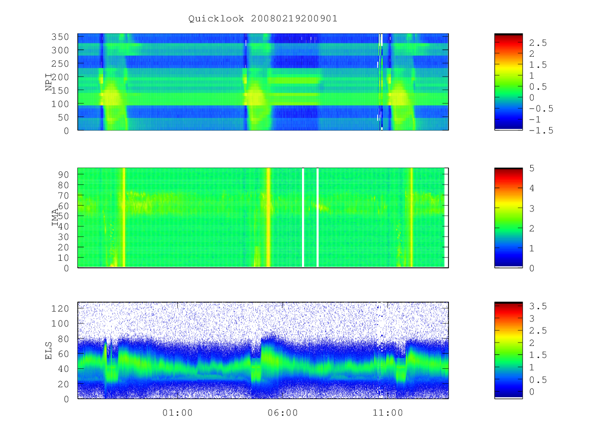Click the Quicklook 20080219200901 title
The width and height of the screenshot is (598, 448).
coord(263,19)
